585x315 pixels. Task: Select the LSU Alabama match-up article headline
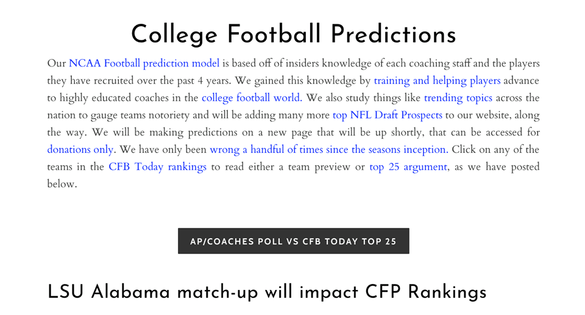tap(267, 292)
